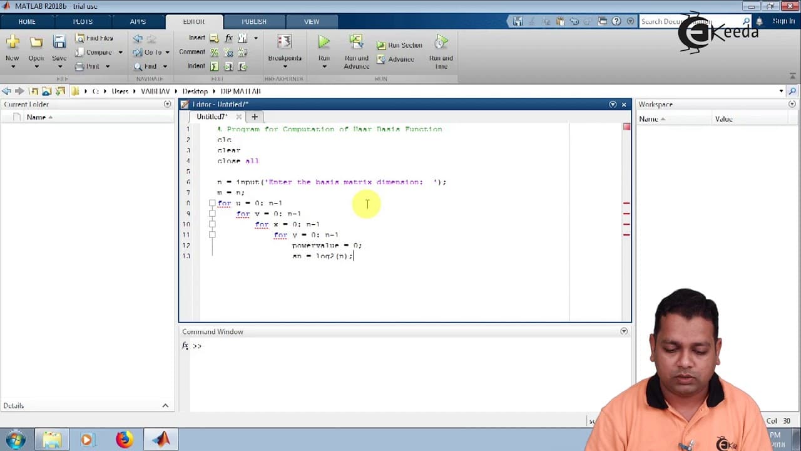Collapse the for y loop fold marker on line 11

[x=212, y=235]
